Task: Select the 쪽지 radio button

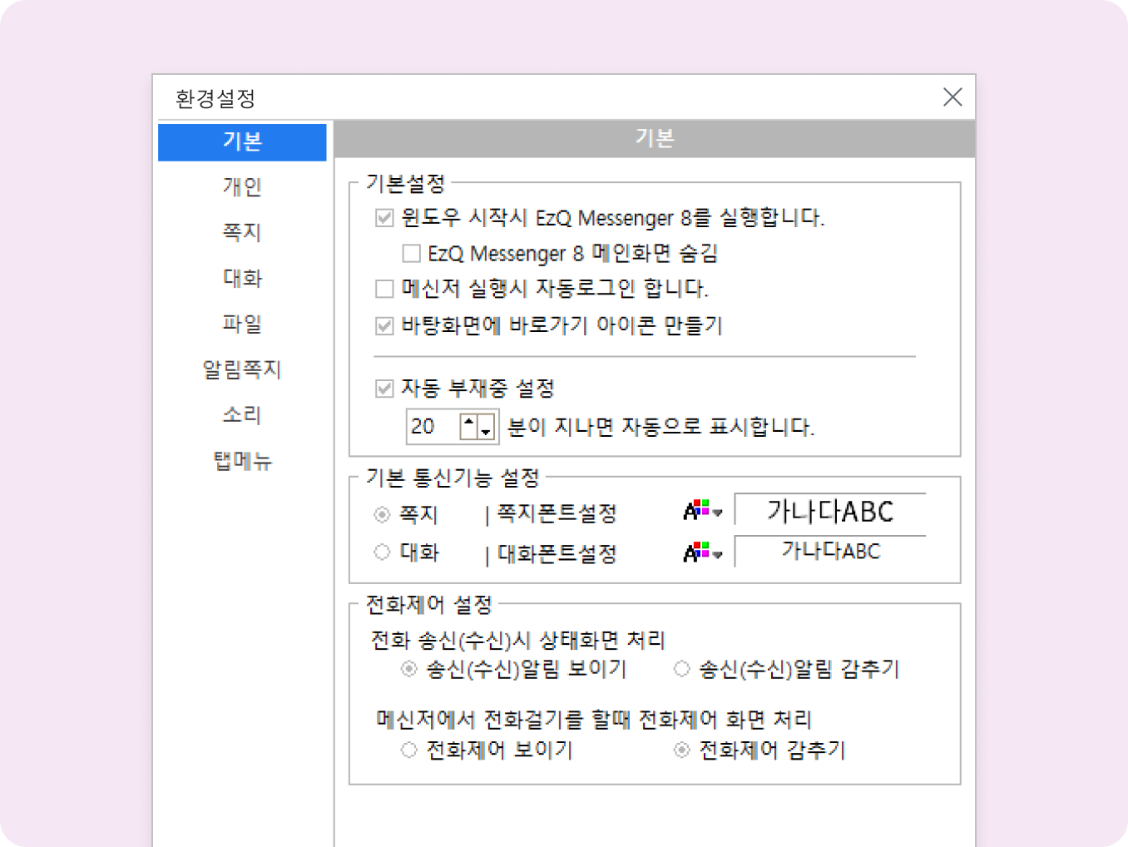Action: click(x=382, y=515)
